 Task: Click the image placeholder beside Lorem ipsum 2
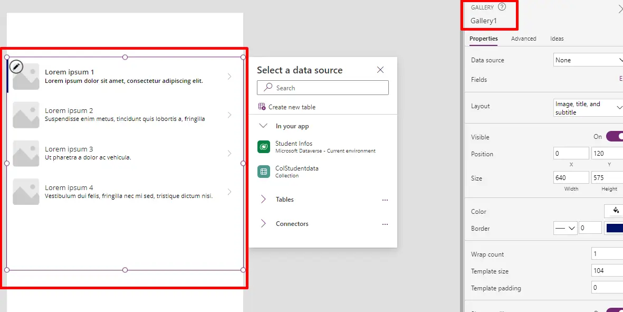tap(26, 115)
